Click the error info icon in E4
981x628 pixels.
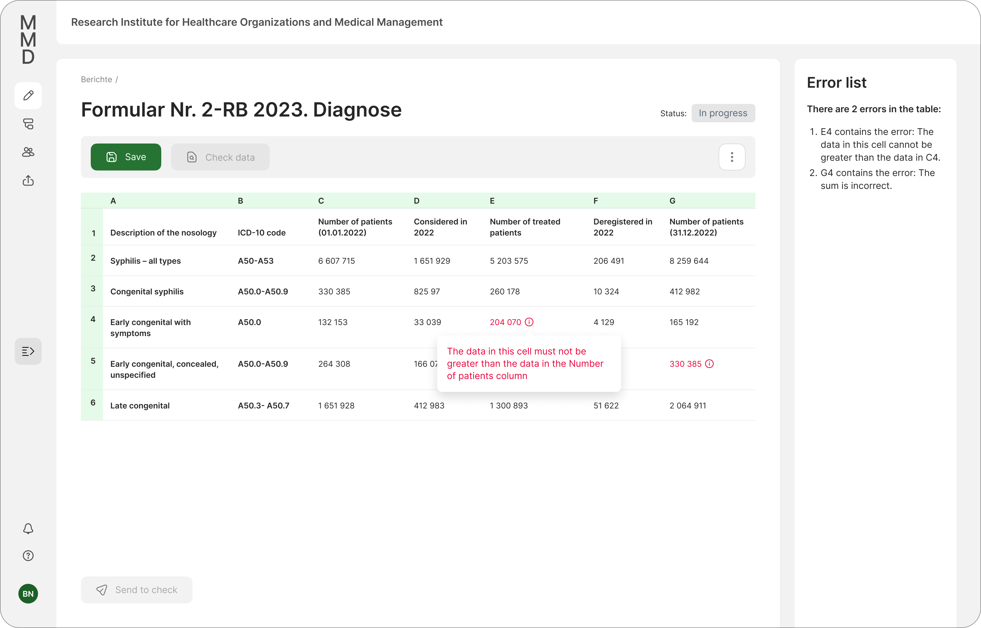529,322
